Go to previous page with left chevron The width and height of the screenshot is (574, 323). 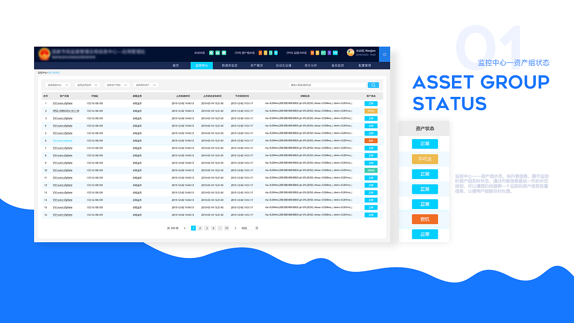[x=185, y=228]
